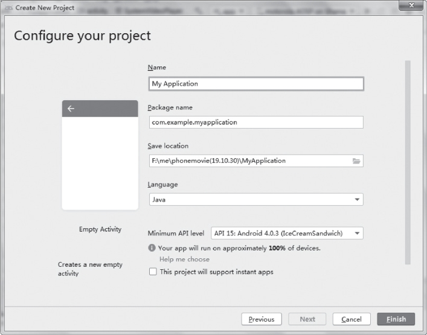Focus the Name text field
The height and width of the screenshot is (335, 427).
(x=255, y=84)
